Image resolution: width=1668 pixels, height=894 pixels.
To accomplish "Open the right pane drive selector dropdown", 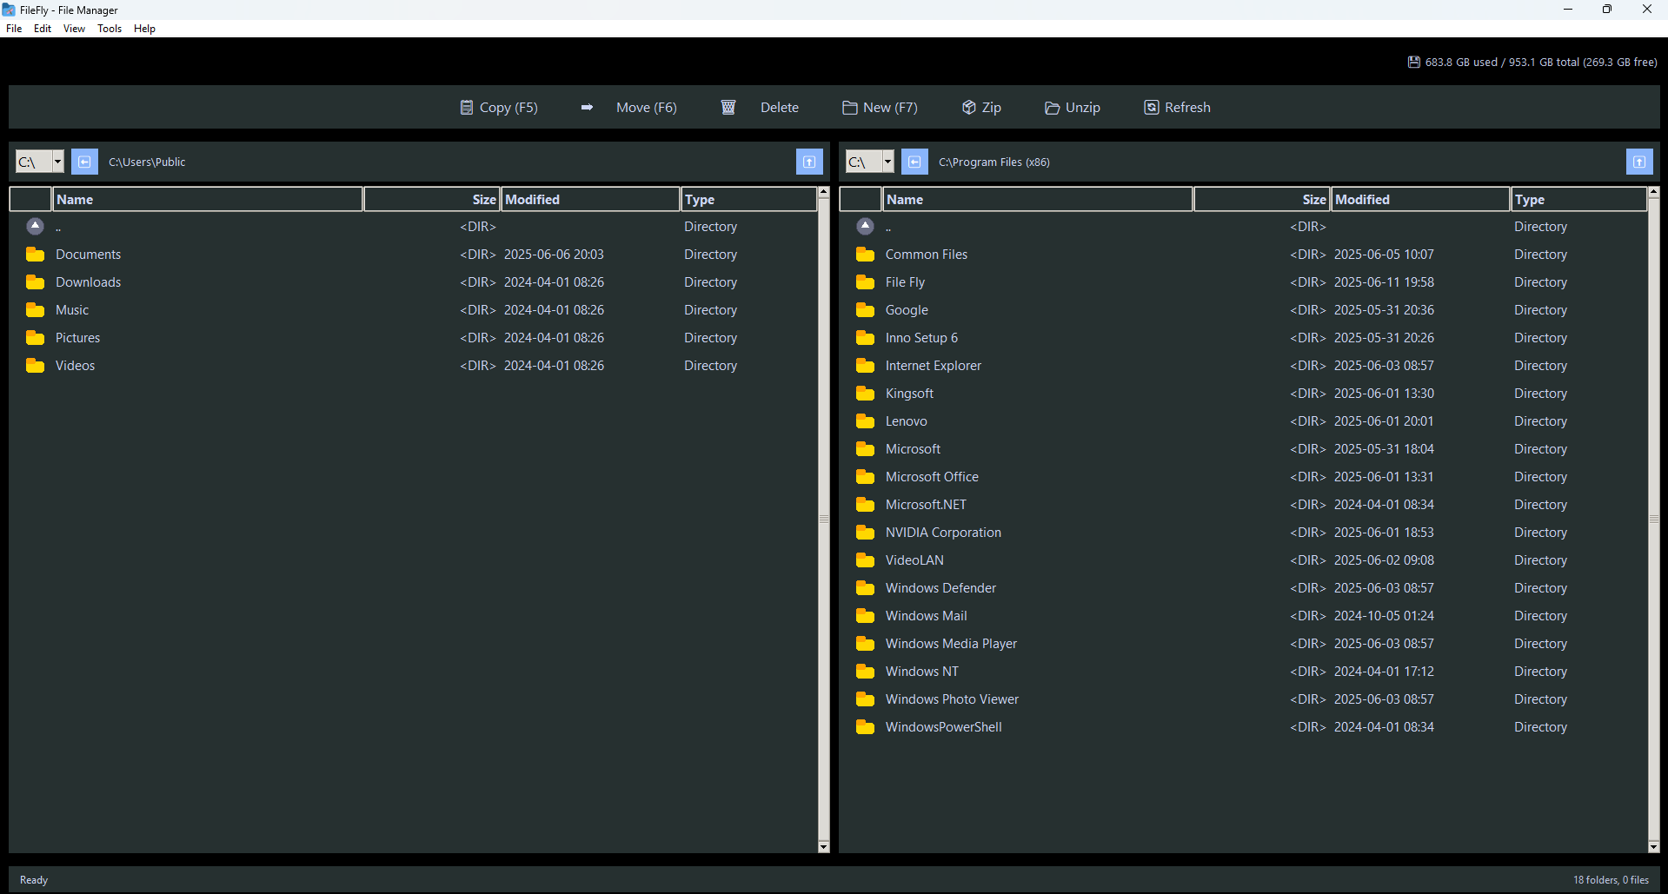I will click(x=887, y=162).
